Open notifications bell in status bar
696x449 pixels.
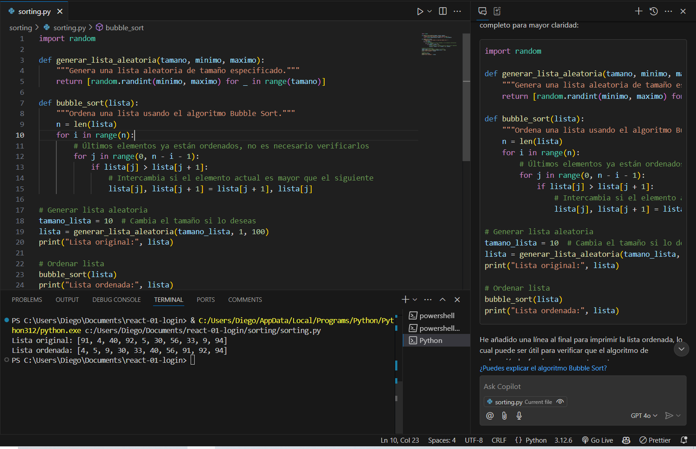[x=684, y=440]
